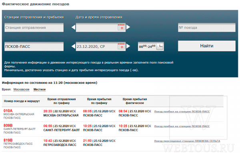Go to previous departure date with left arrow
This screenshot has width=240, height=153.
(74, 27)
